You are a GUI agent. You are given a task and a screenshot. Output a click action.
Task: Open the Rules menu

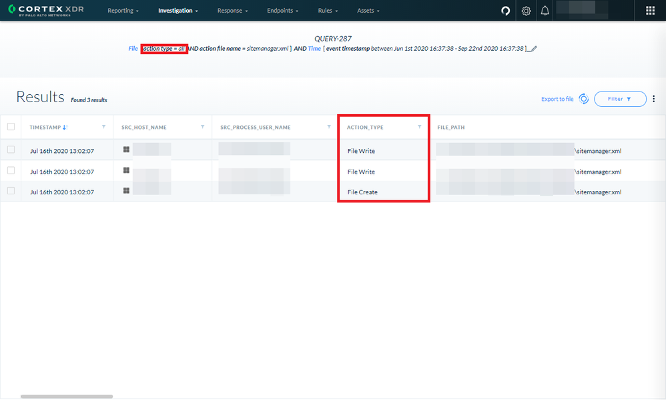pos(328,11)
